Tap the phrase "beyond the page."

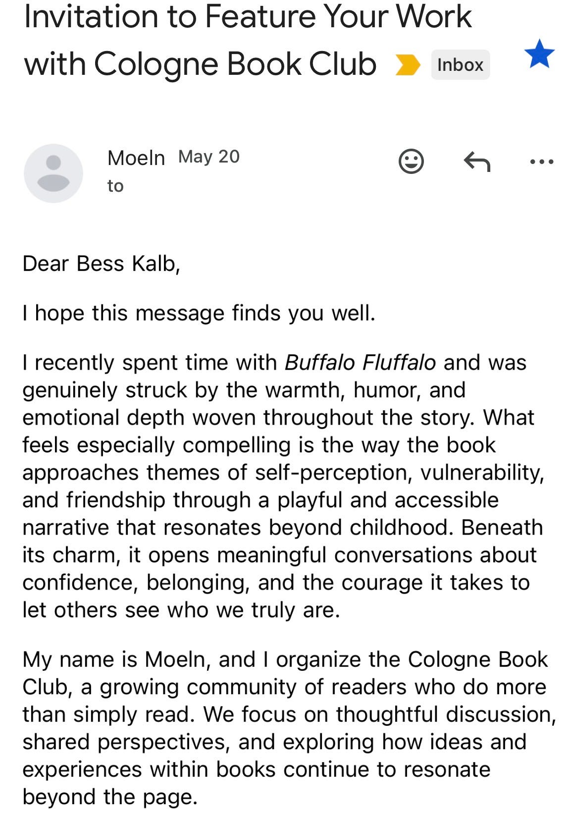pos(110,797)
